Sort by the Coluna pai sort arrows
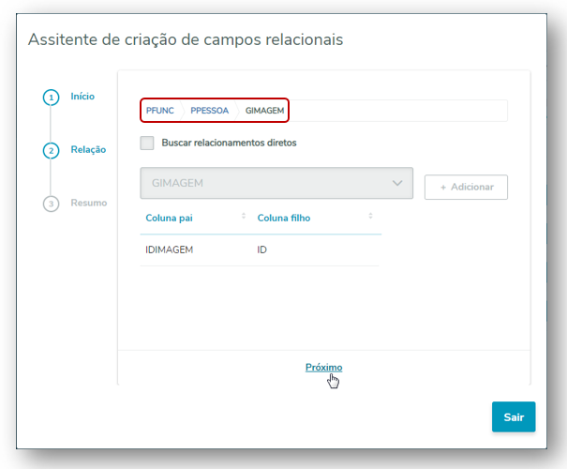The image size is (567, 469). (x=243, y=217)
